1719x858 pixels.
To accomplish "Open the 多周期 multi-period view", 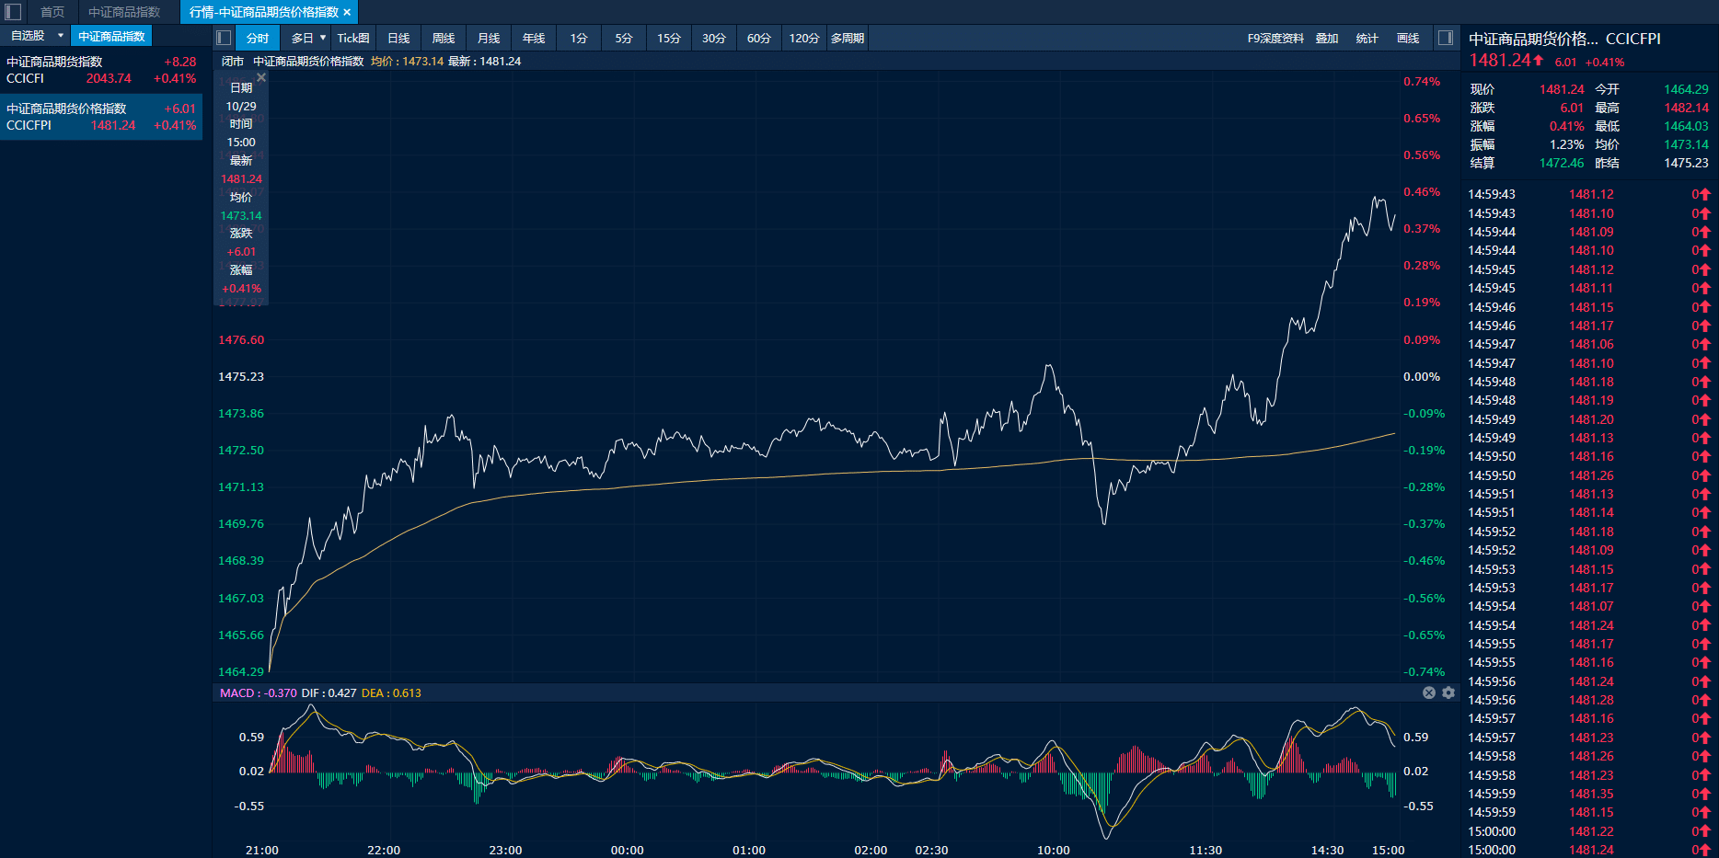I will [848, 38].
